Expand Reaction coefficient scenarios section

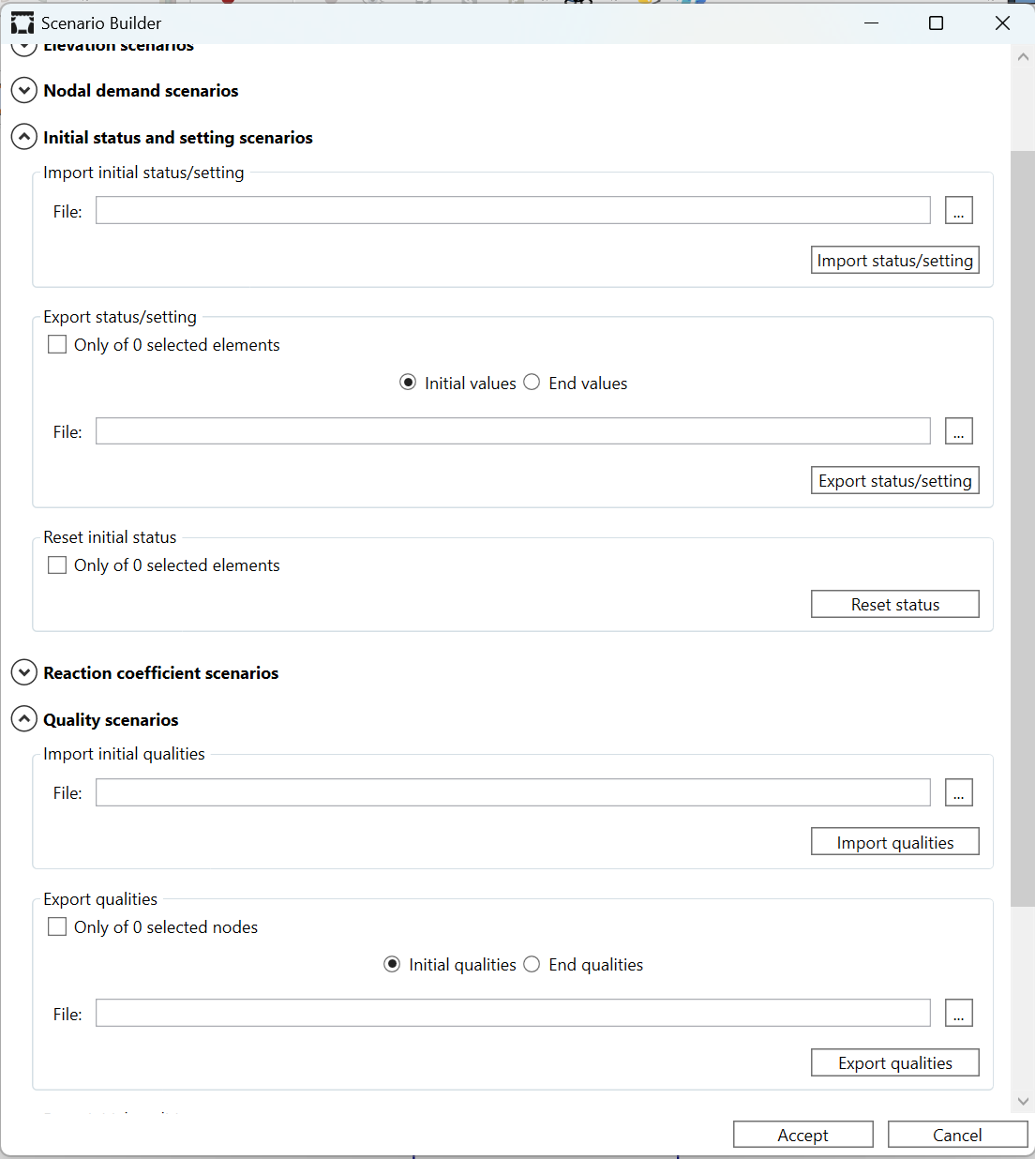click(24, 673)
